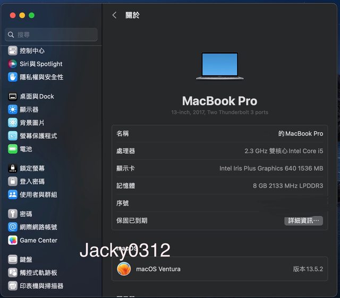
Task: Click the Desktop & Dock icon
Action: click(13, 97)
